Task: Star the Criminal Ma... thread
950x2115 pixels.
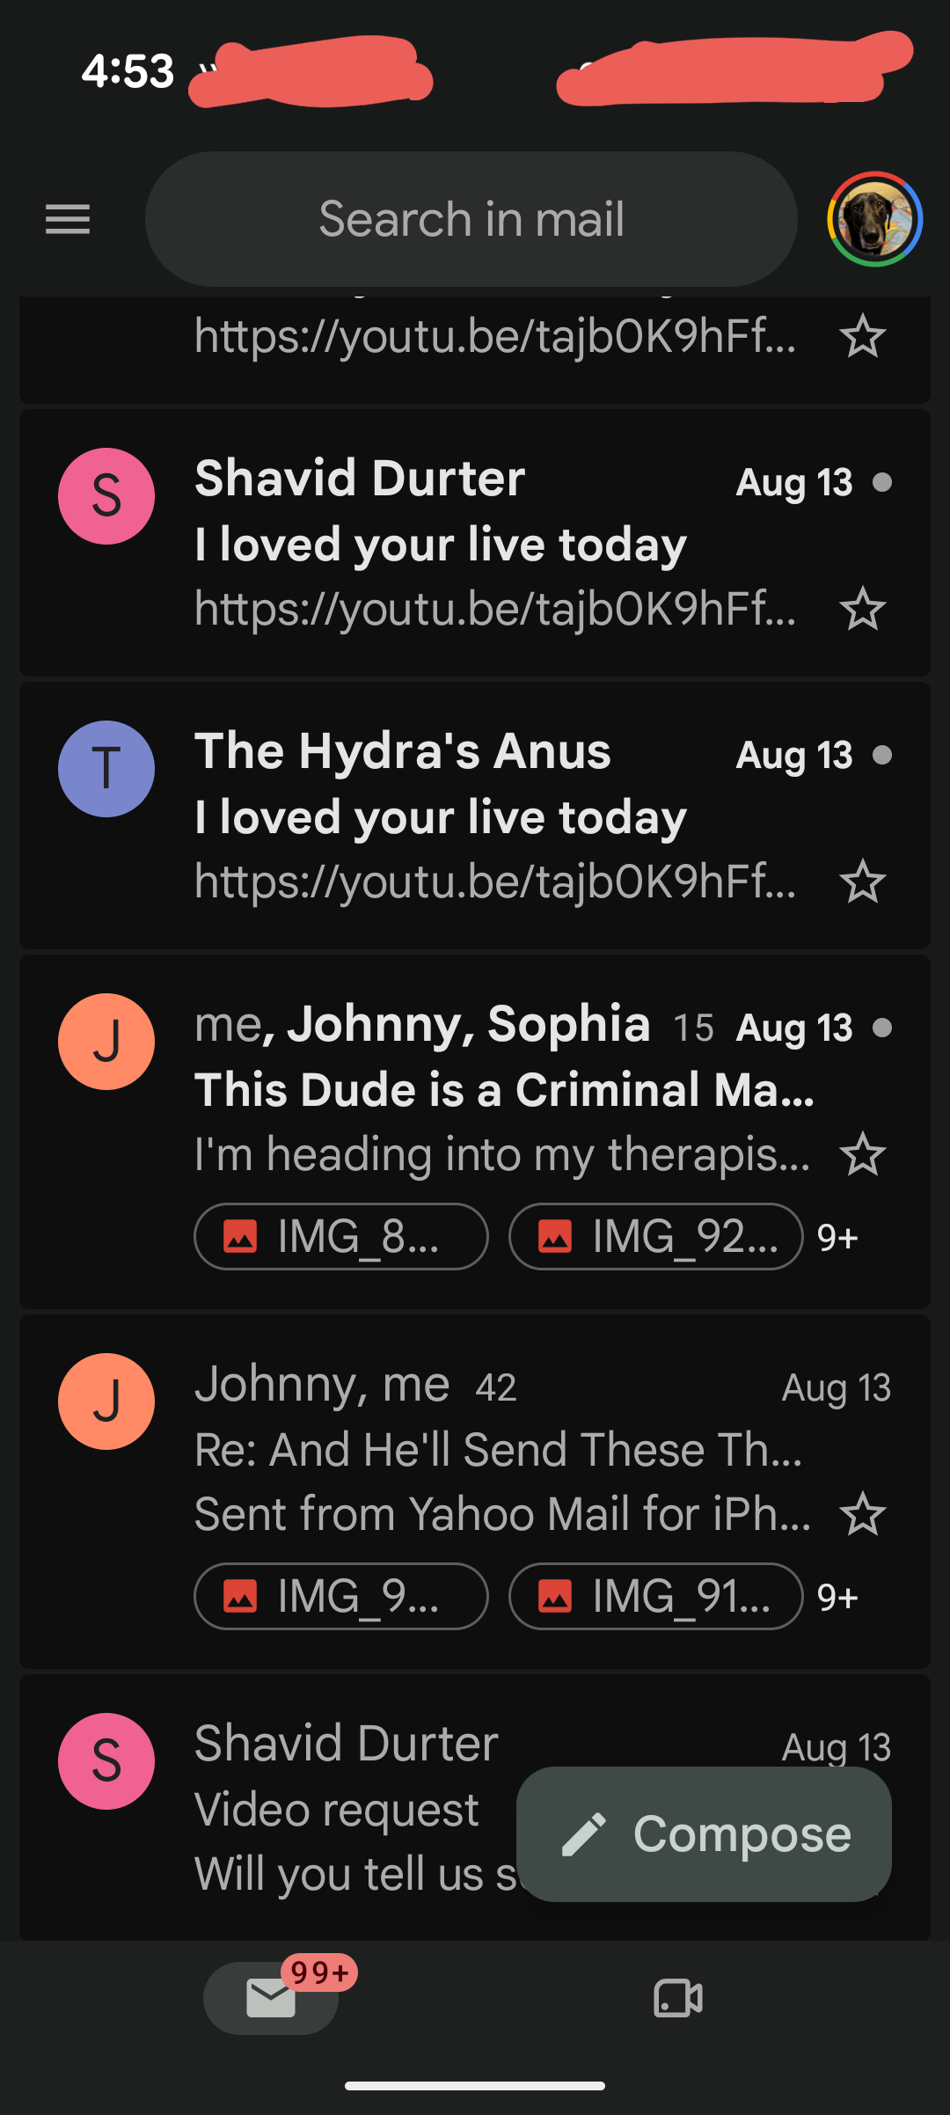Action: pyautogui.click(x=862, y=1154)
